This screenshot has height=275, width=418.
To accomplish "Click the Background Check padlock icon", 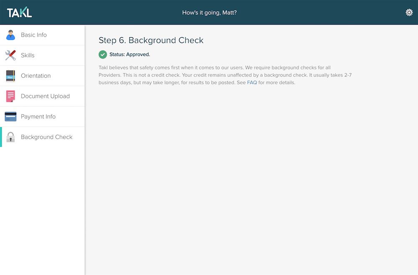I will coord(10,137).
